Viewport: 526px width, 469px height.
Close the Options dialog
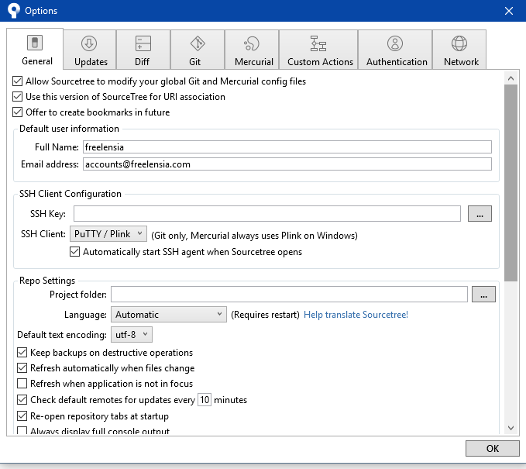[509, 11]
